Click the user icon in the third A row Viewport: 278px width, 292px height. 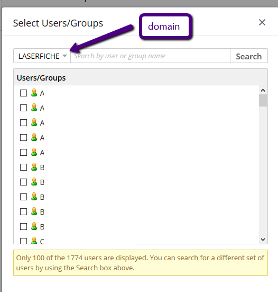click(34, 122)
